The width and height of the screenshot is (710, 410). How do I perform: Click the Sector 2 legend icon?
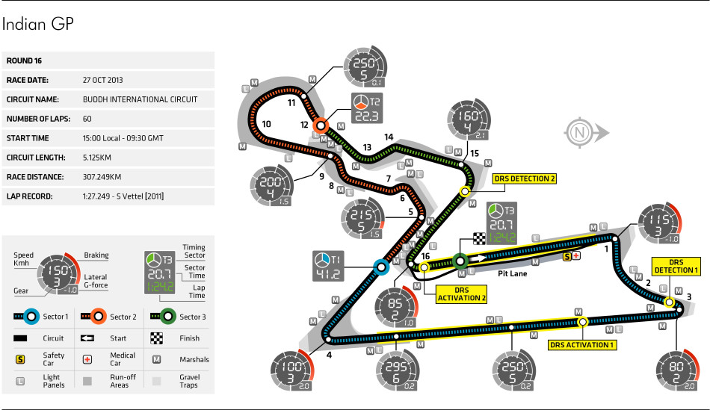[x=93, y=317]
